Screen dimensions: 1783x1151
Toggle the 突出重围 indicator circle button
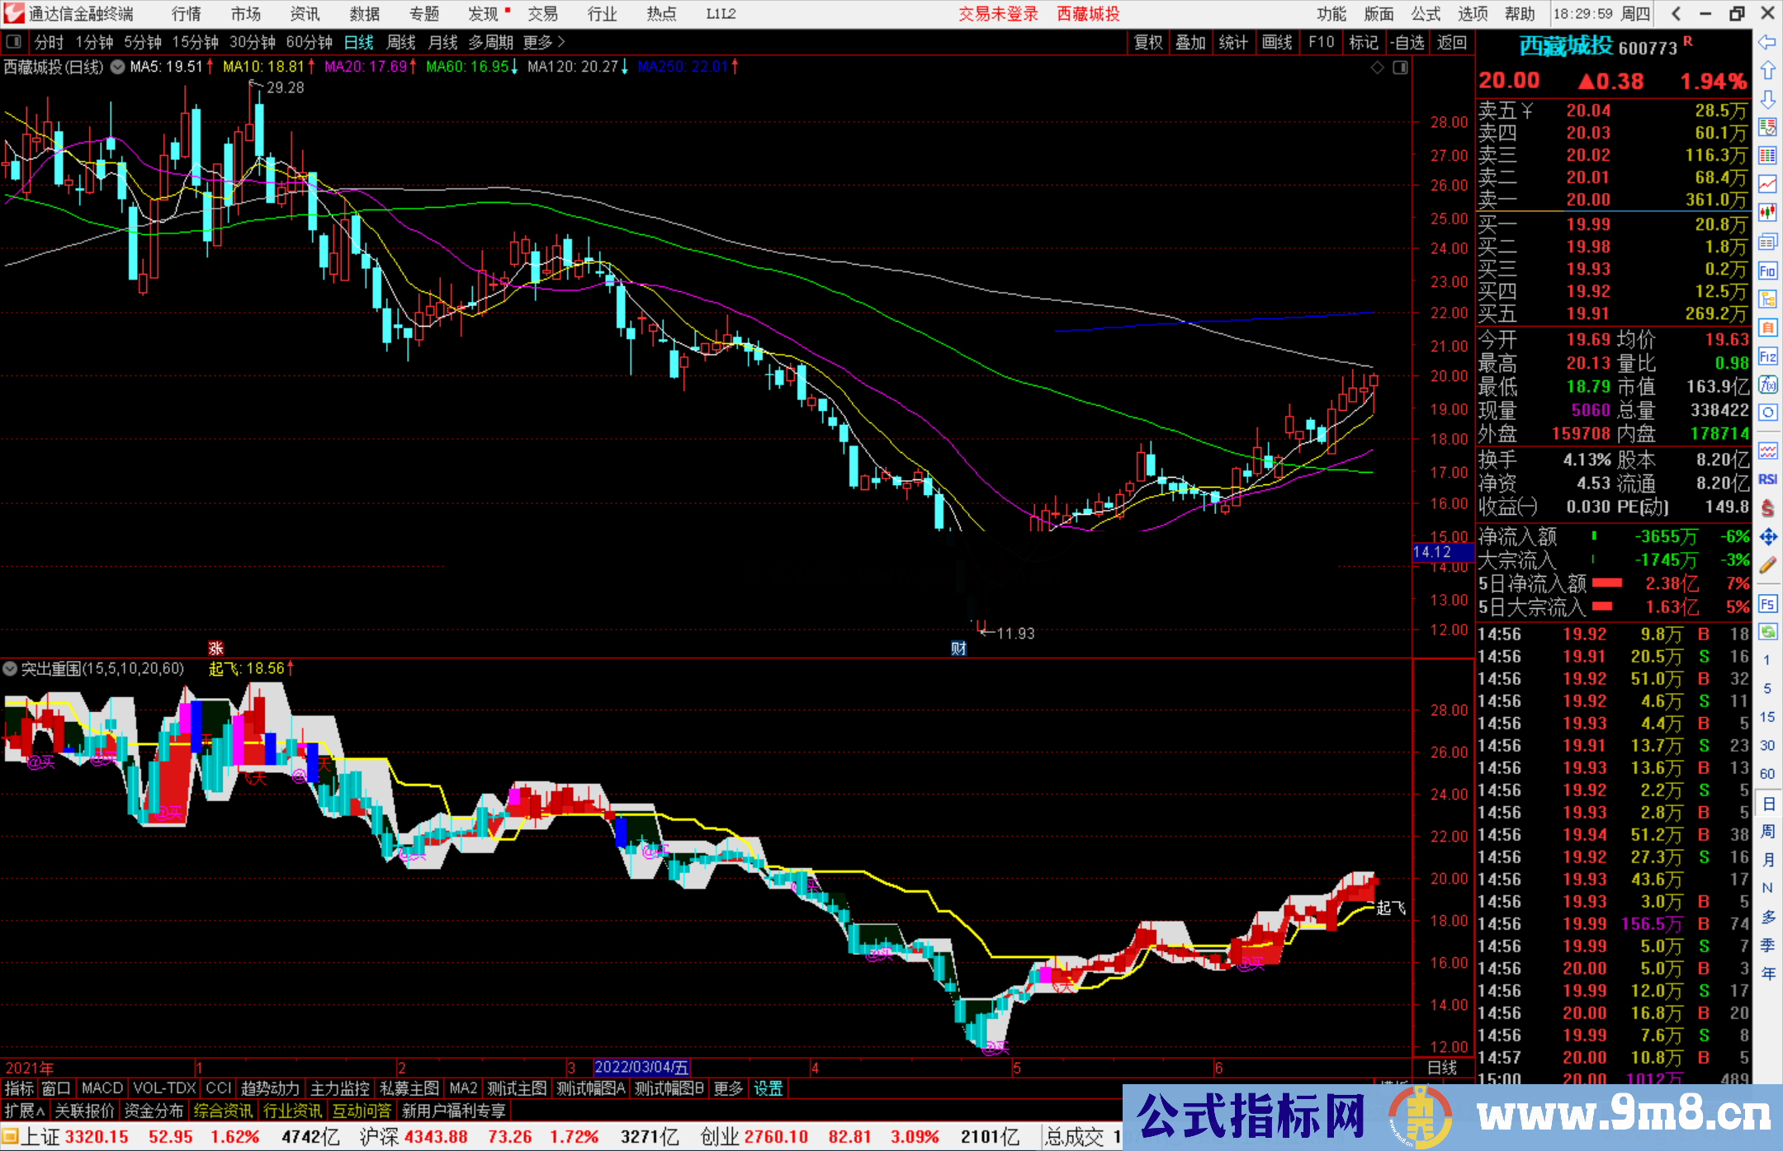[10, 668]
